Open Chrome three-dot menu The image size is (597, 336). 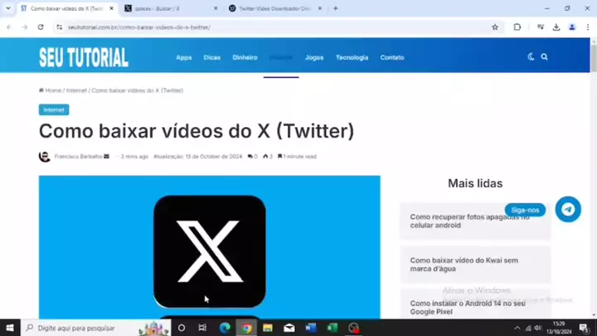click(588, 27)
